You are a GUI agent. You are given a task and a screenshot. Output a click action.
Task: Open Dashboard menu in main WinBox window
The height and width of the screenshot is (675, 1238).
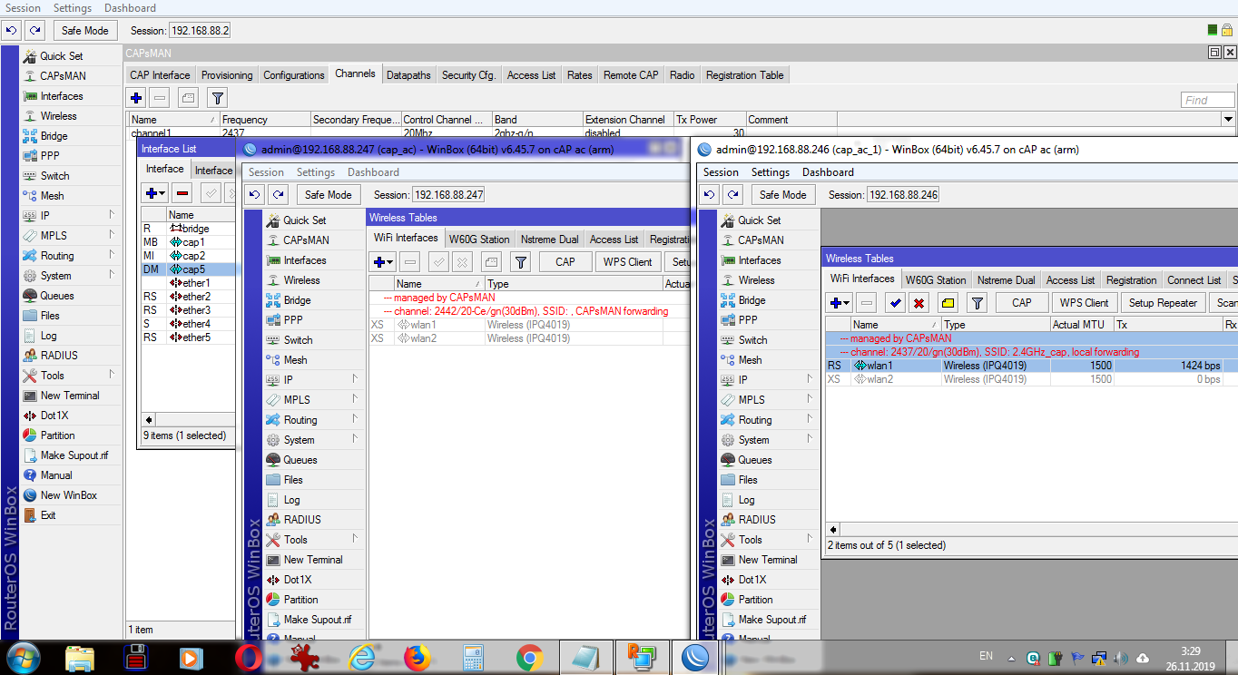click(130, 8)
